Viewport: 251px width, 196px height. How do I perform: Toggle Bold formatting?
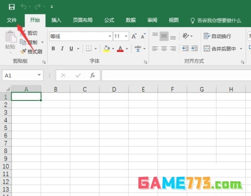pos(53,48)
